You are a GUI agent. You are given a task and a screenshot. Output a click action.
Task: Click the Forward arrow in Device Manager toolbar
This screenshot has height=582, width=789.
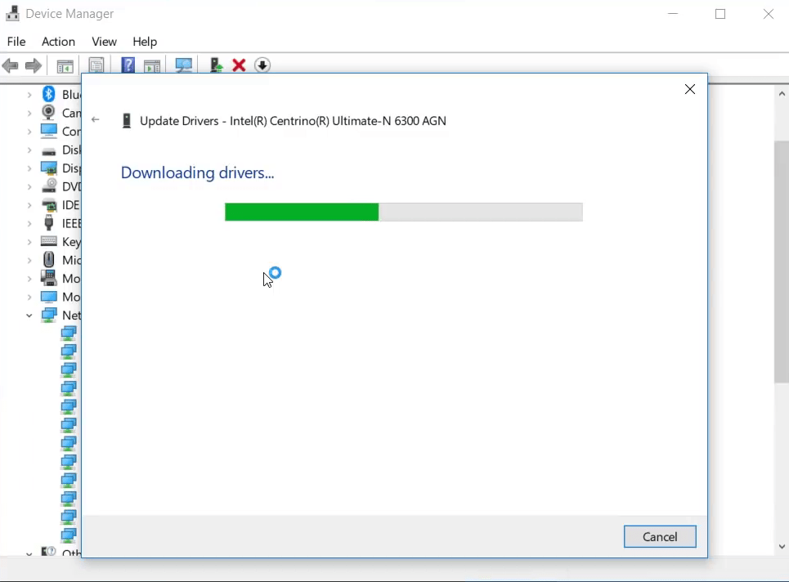click(x=34, y=65)
